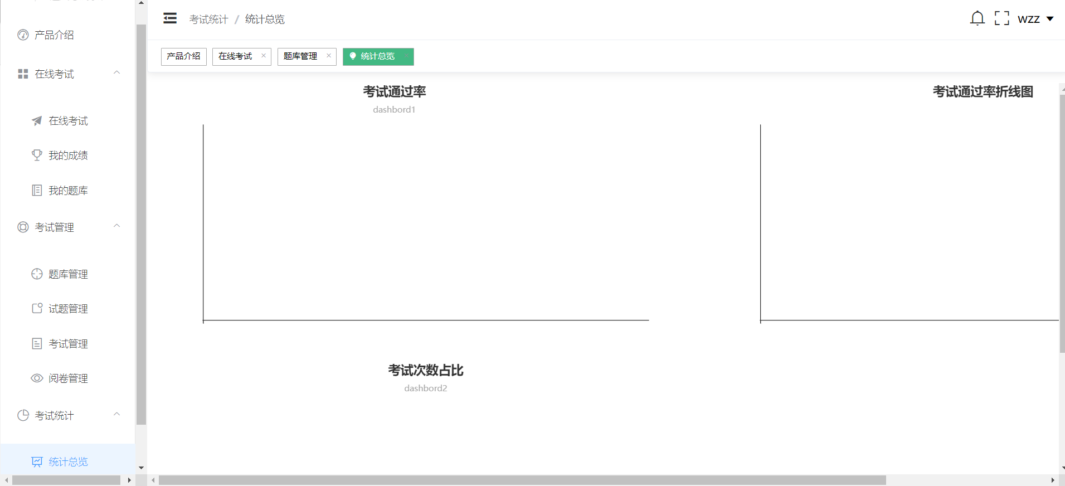Open 题库管理 in the sidebar
Image resolution: width=1065 pixels, height=486 pixels.
point(67,274)
